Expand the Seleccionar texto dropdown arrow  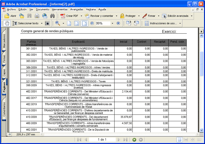42,23
